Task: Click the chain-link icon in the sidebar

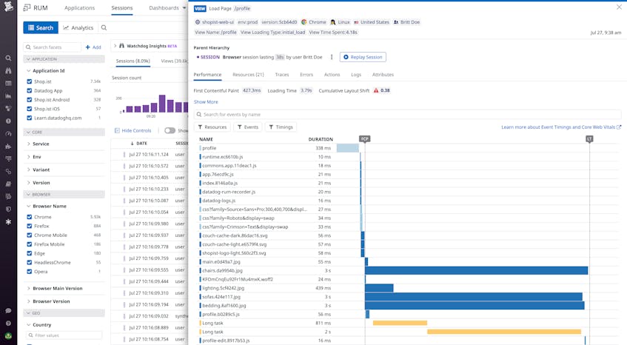Action: pyautogui.click(x=8, y=172)
